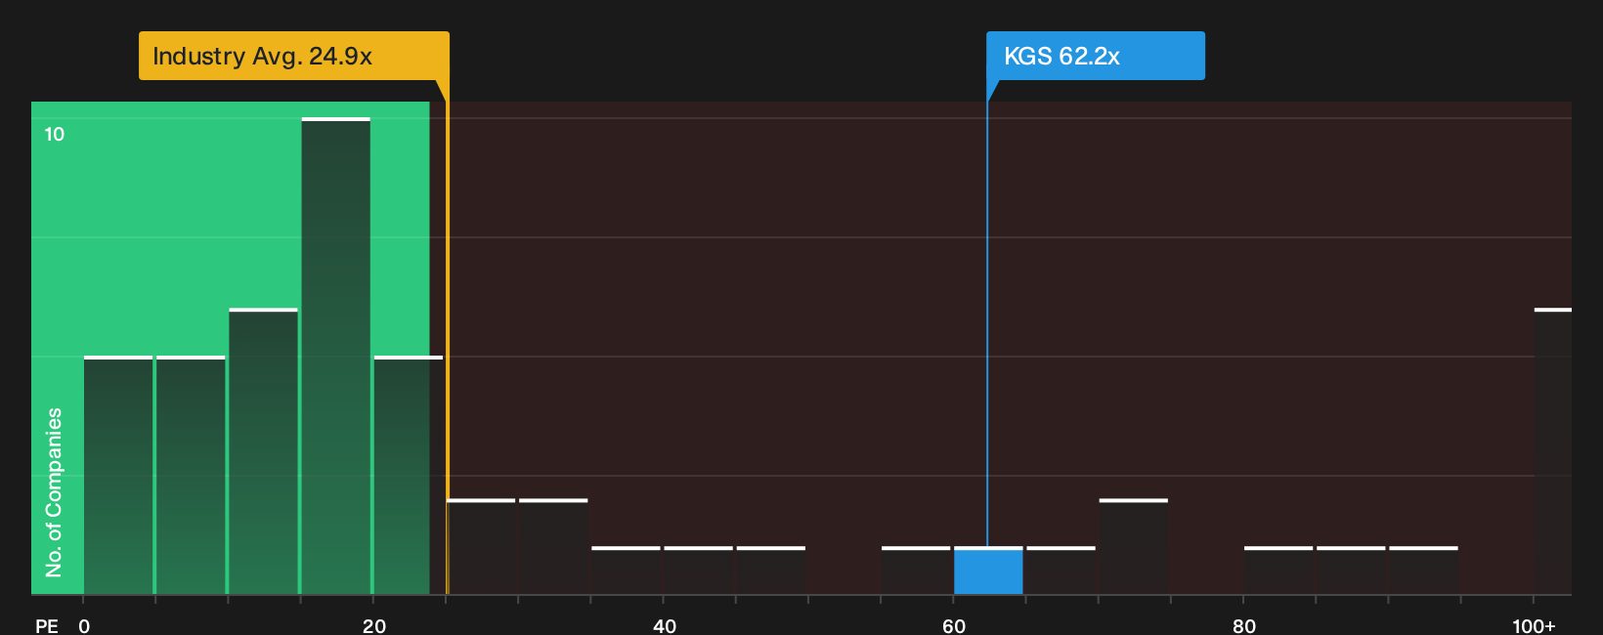
Task: Click the '40' x-axis label
Action: click(664, 625)
